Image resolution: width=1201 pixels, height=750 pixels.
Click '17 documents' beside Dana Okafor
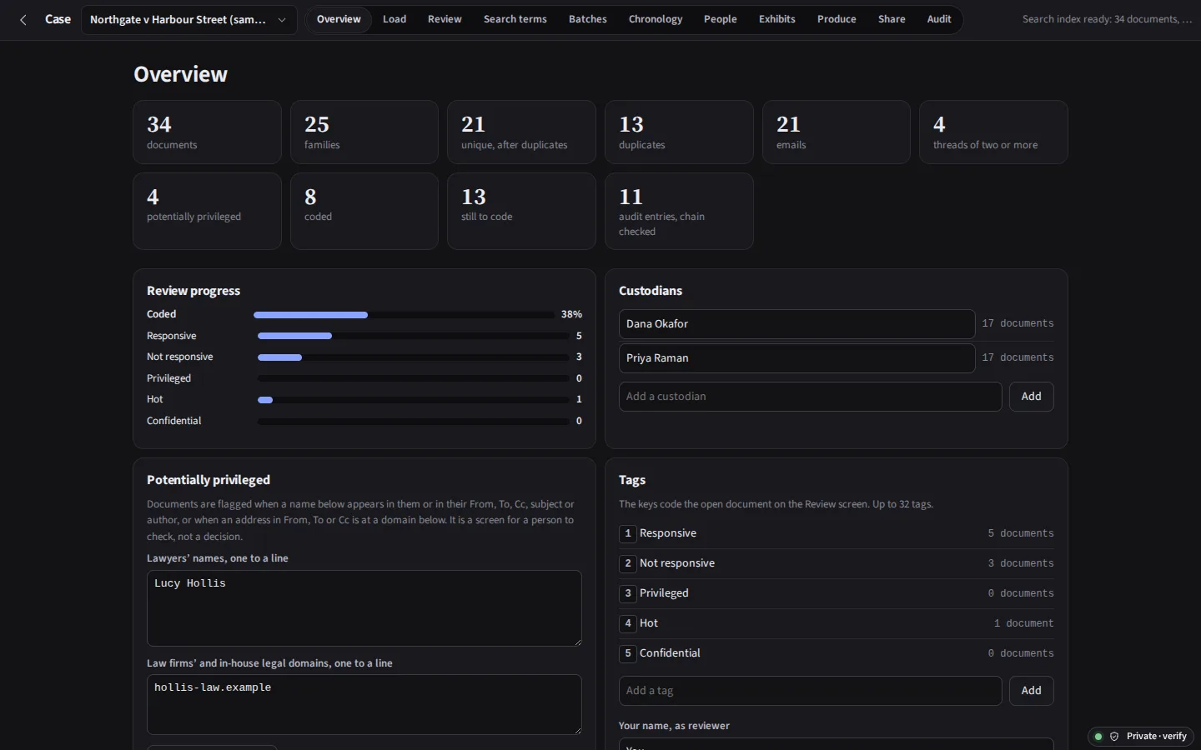tap(1018, 324)
